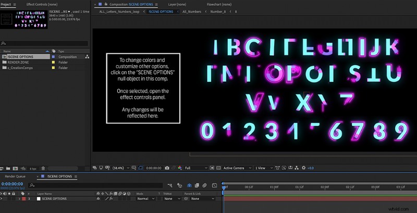Open Composition Flowchart icon in viewer footer
Viewport: 417px width, 213px height.
pyautogui.click(x=297, y=168)
